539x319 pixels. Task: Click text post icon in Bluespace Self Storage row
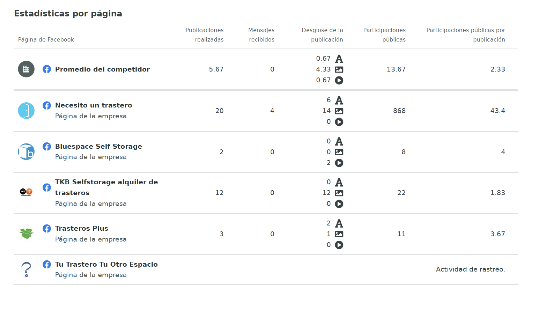tap(339, 141)
